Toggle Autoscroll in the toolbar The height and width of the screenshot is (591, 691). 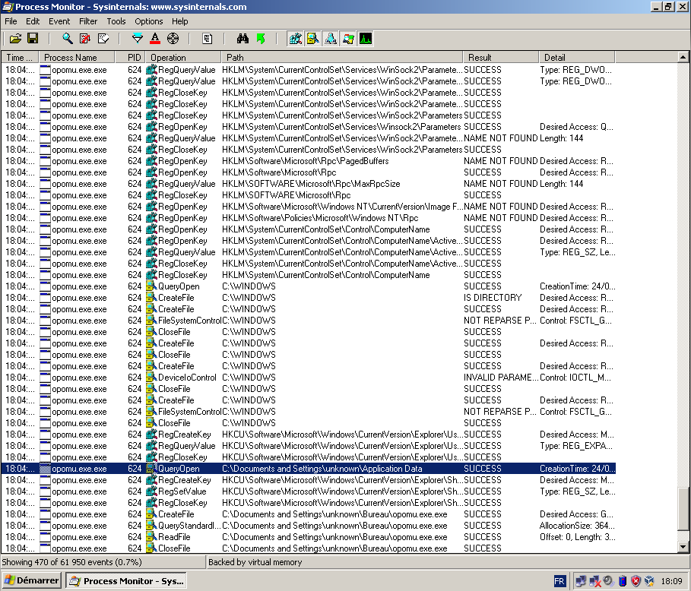(x=85, y=38)
